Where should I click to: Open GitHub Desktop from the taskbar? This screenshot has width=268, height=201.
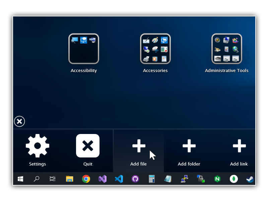point(135,179)
